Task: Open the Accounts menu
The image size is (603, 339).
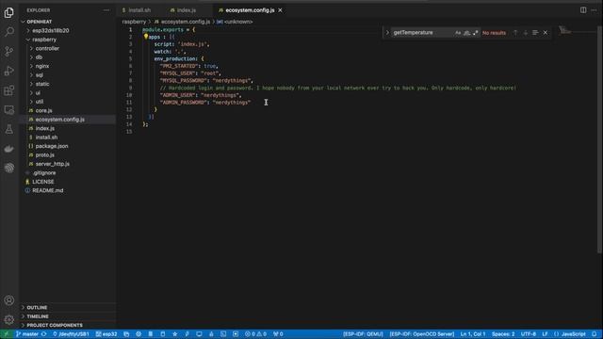Action: (x=8, y=300)
